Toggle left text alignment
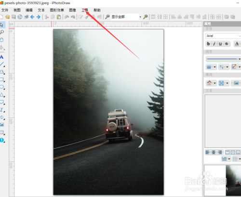The width and height of the screenshot is (241, 197). click(x=208, y=152)
